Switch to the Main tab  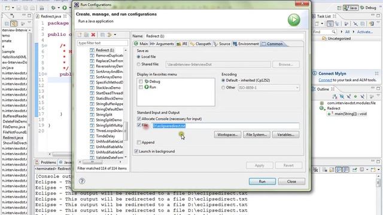(x=141, y=44)
